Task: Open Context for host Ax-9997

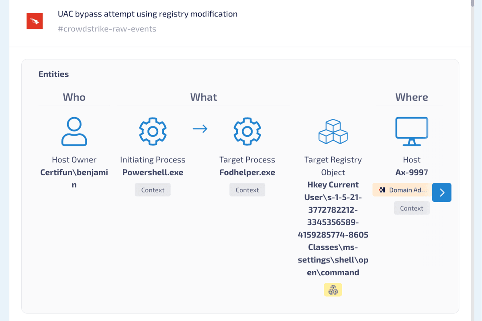Action: click(x=412, y=208)
